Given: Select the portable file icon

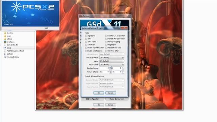Looking at the screenshot, I should click(x=5, y=54).
